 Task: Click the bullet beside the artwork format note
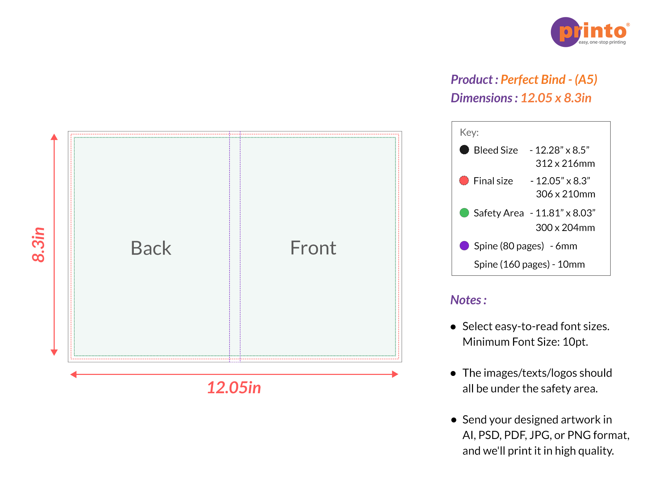tap(454, 420)
